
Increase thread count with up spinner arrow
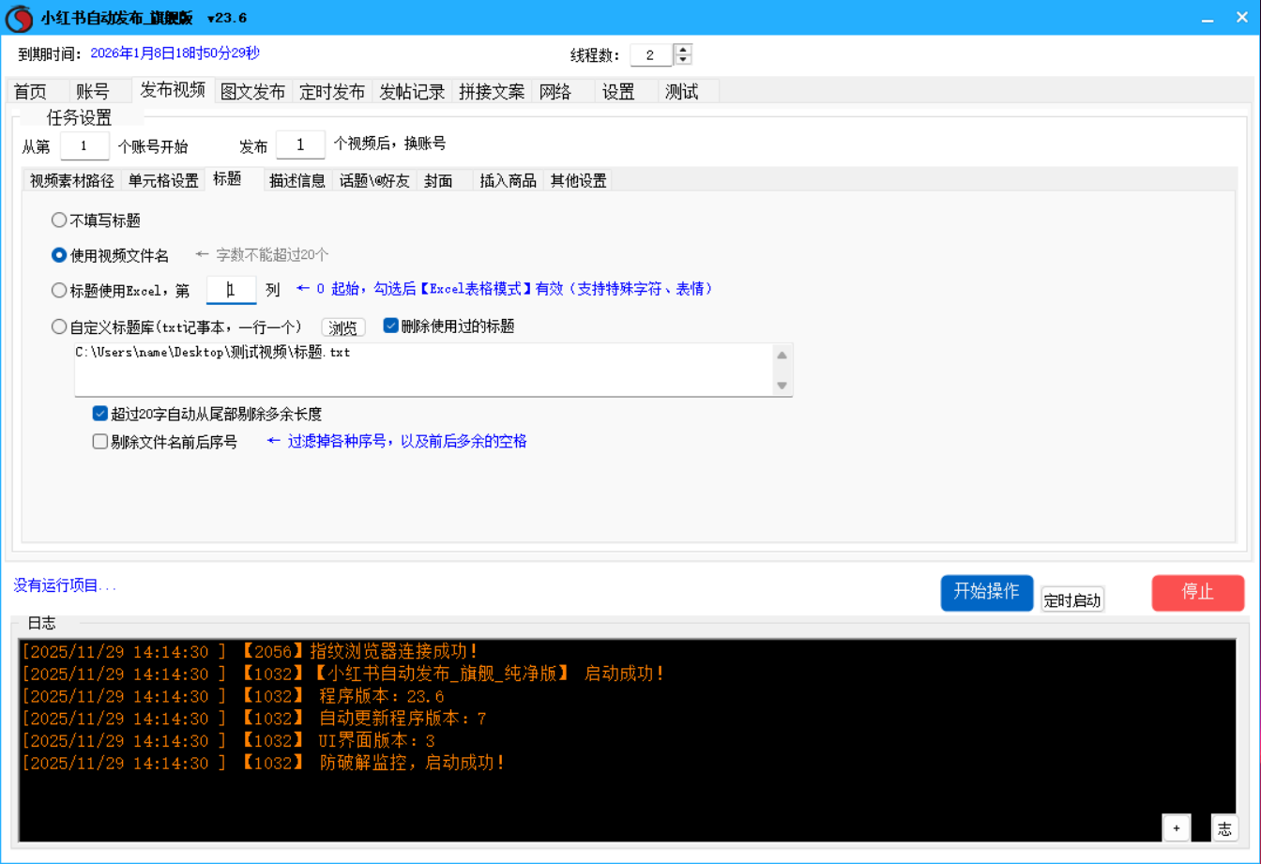click(x=684, y=50)
